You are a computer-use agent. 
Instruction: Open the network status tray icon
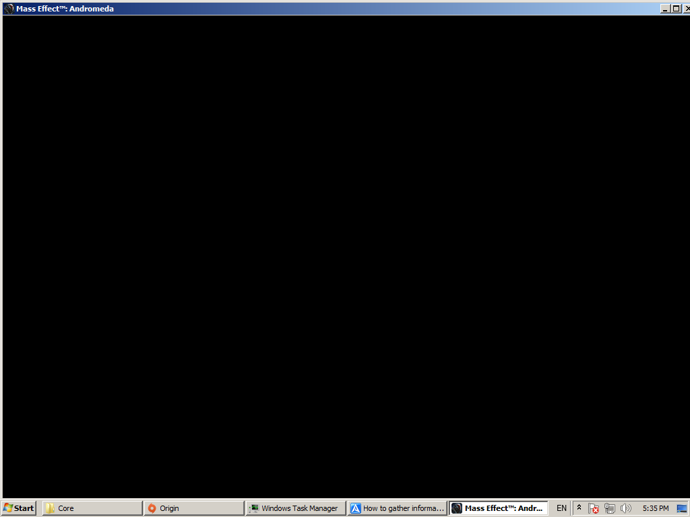[609, 508]
